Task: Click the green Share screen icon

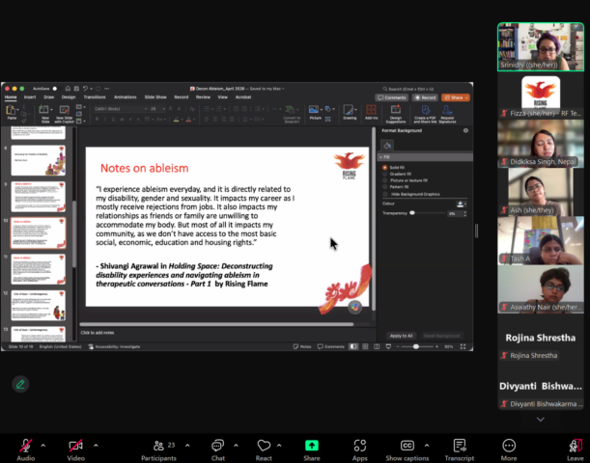Action: [x=312, y=446]
